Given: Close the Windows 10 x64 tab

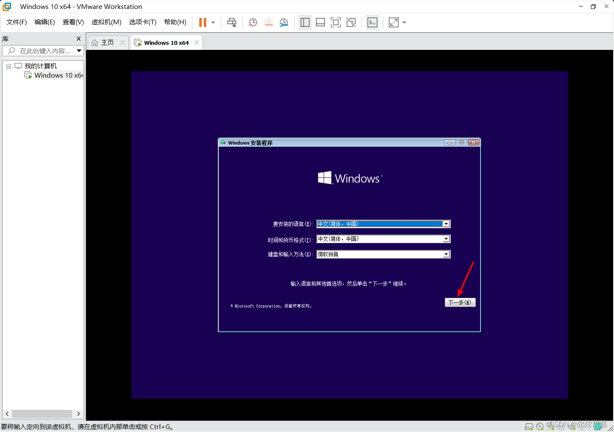Looking at the screenshot, I should pyautogui.click(x=197, y=43).
